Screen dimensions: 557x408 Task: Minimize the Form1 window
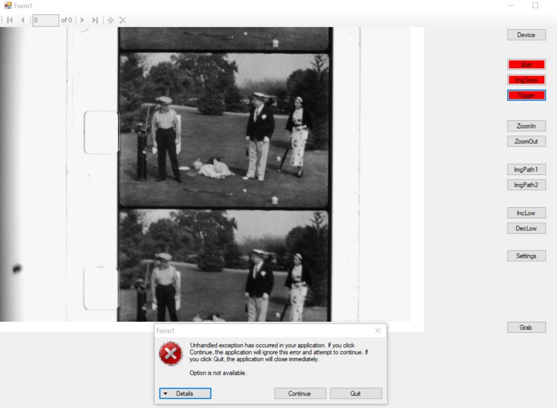(x=511, y=5)
